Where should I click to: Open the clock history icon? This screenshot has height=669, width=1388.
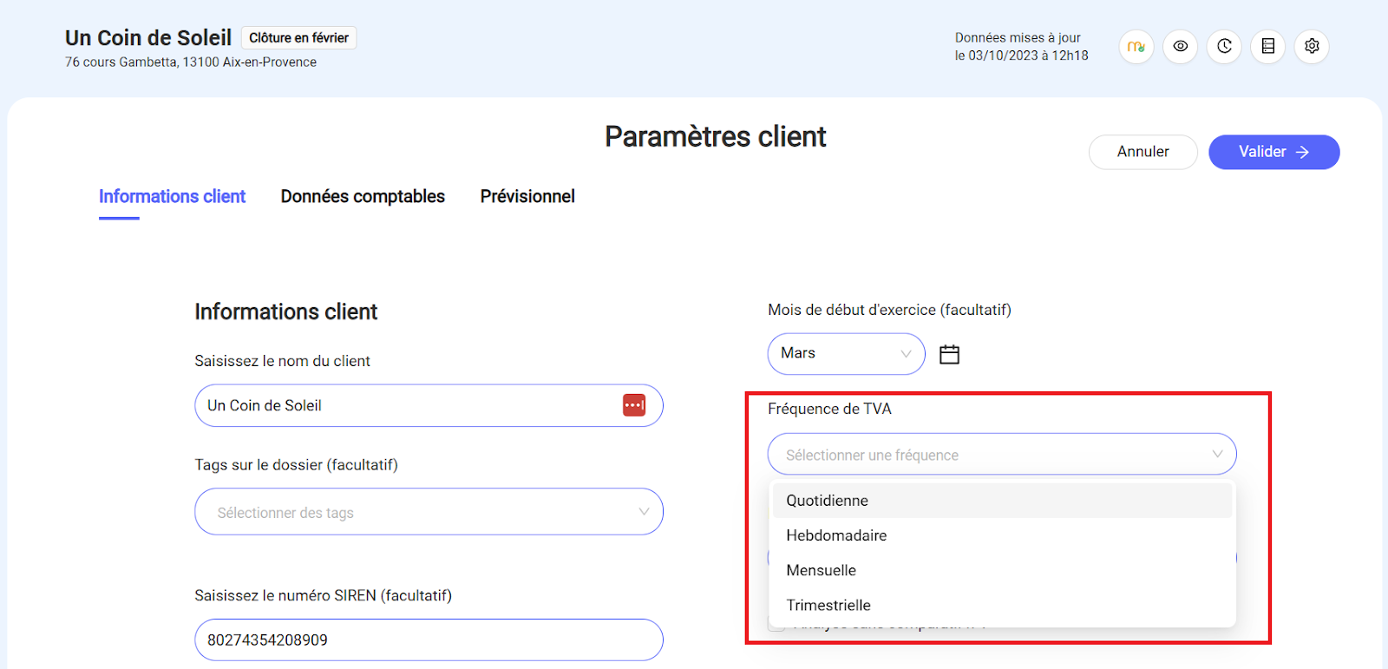pyautogui.click(x=1224, y=46)
